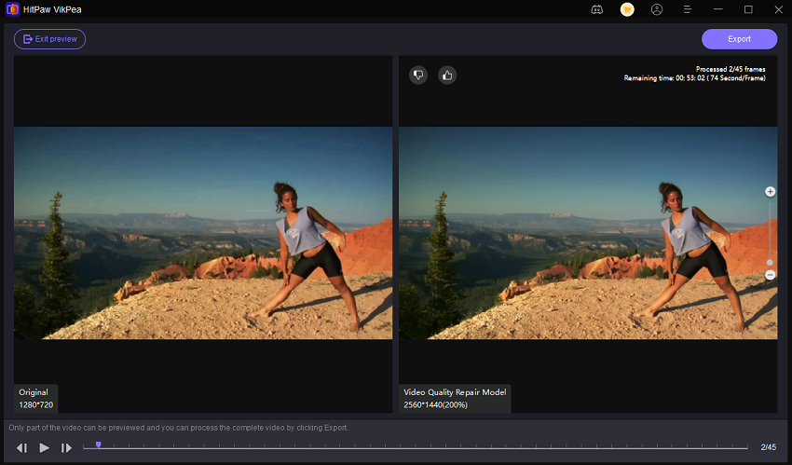This screenshot has width=792, height=465.
Task: Click the purple timeline playhead marker
Action: tap(99, 444)
